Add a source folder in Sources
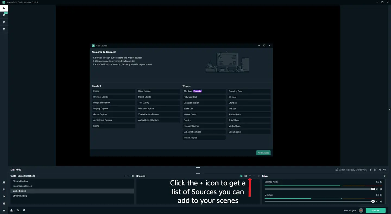 pos(245,176)
